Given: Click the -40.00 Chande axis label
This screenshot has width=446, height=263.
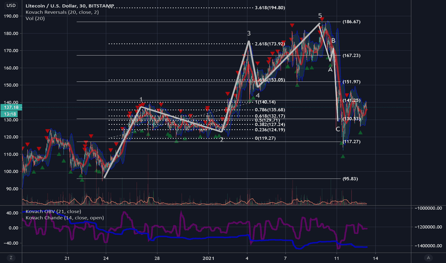Looking at the screenshot, I should point(11,243).
